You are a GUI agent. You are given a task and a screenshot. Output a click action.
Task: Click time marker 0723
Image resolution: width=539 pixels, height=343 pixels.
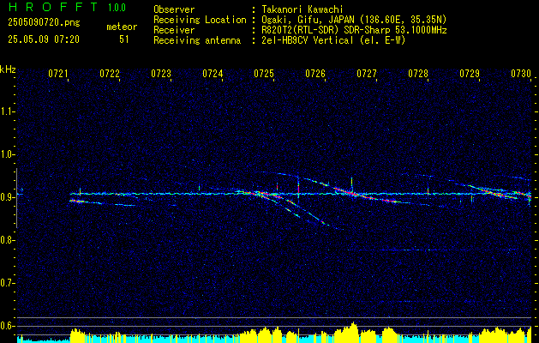click(x=161, y=74)
